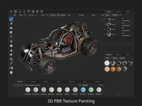Click the camera aperture icon

click(x=37, y=11)
